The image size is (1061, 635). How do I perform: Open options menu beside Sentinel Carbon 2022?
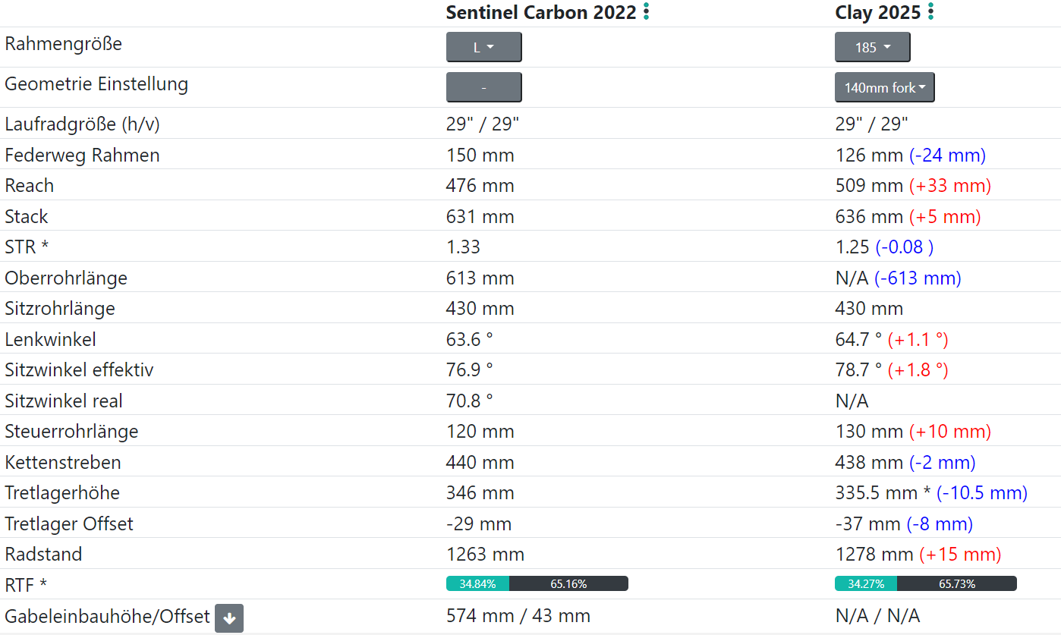[646, 12]
